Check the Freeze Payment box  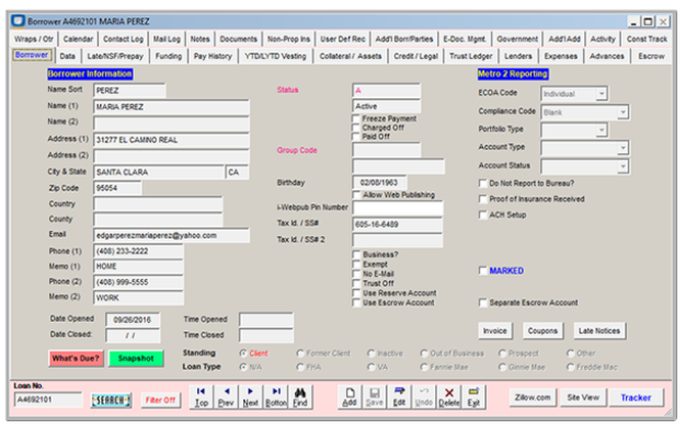(356, 119)
